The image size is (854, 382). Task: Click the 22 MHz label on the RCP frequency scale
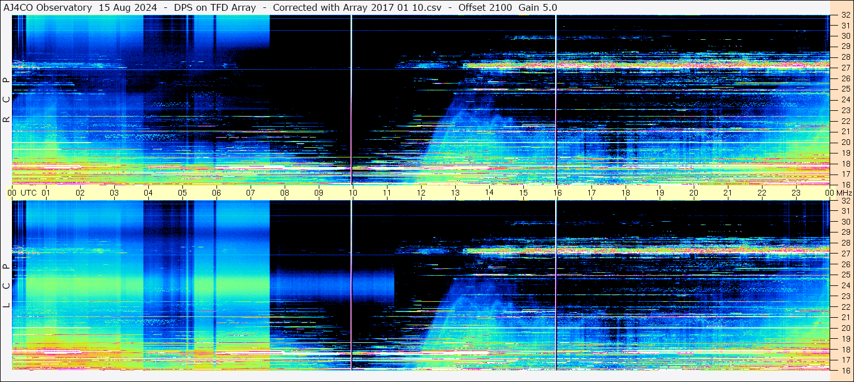845,121
